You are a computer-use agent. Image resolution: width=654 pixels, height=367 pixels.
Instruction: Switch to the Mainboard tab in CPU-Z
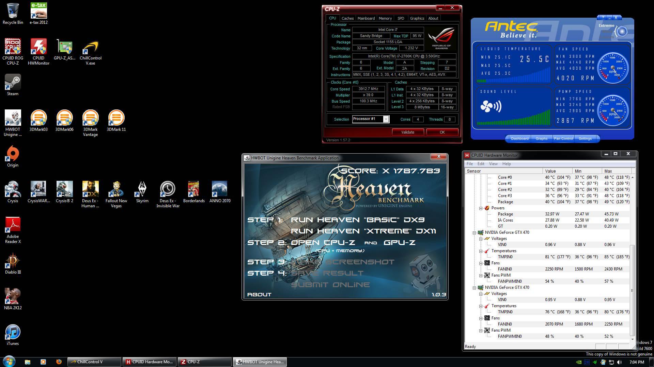[366, 18]
